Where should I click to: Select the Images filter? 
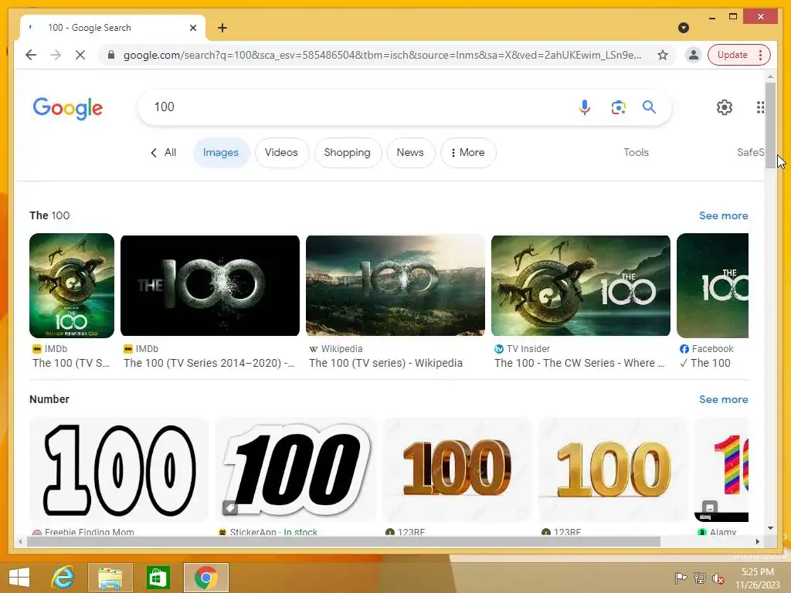[x=221, y=152]
